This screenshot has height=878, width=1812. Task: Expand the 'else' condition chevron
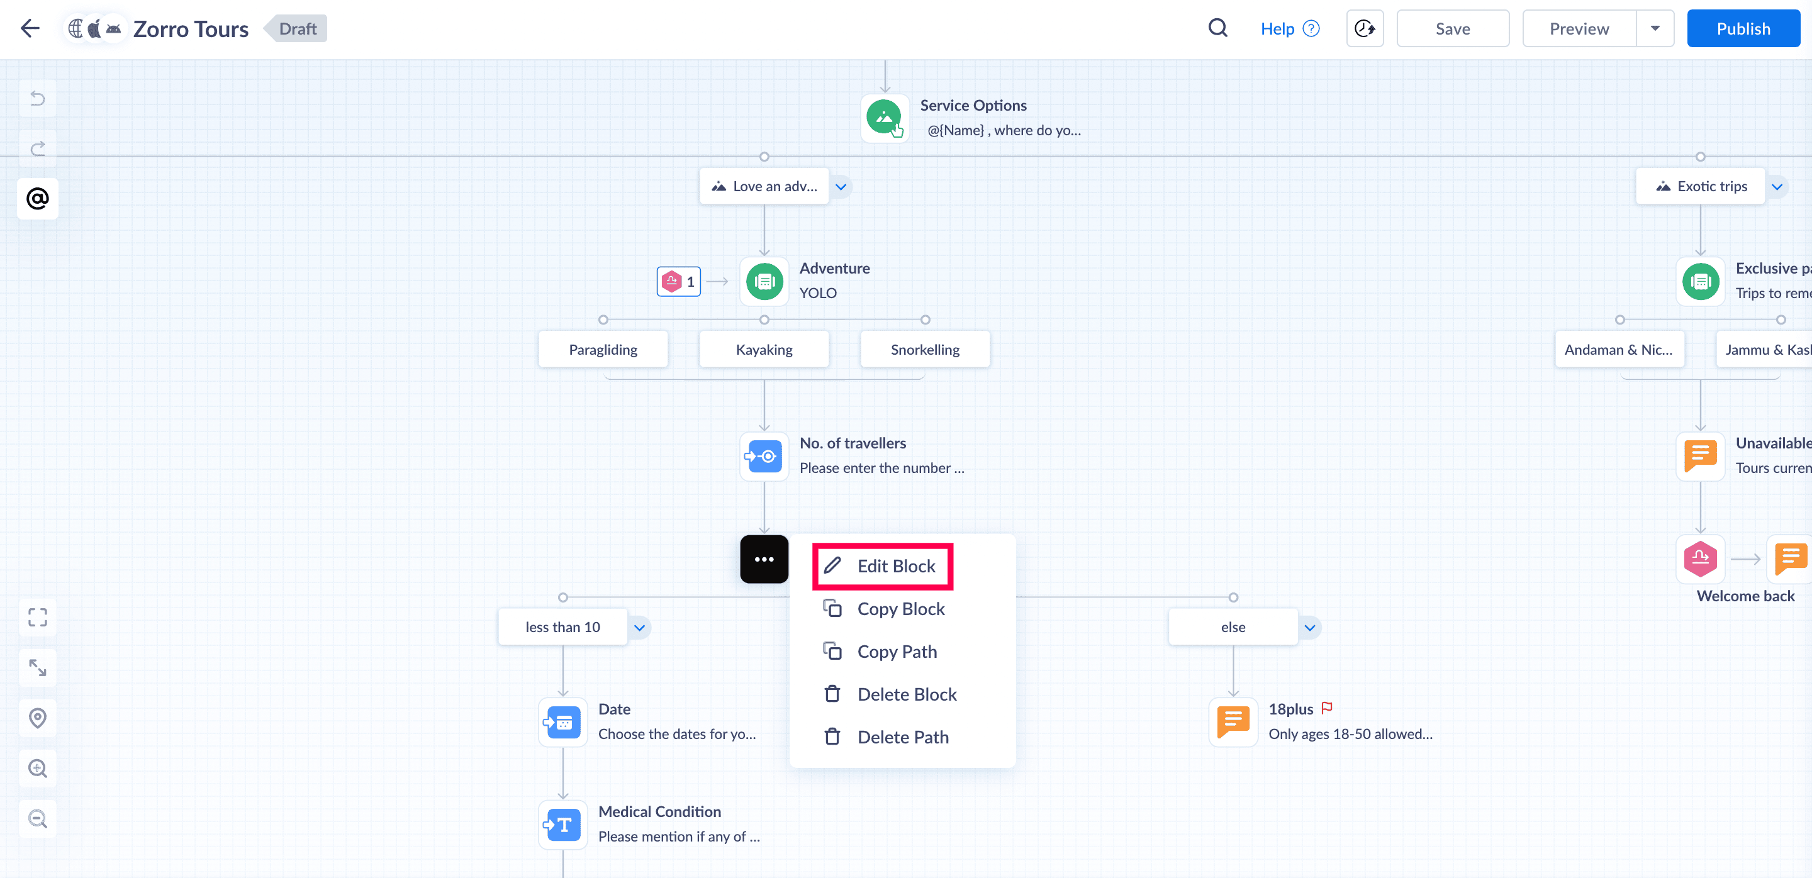point(1310,628)
